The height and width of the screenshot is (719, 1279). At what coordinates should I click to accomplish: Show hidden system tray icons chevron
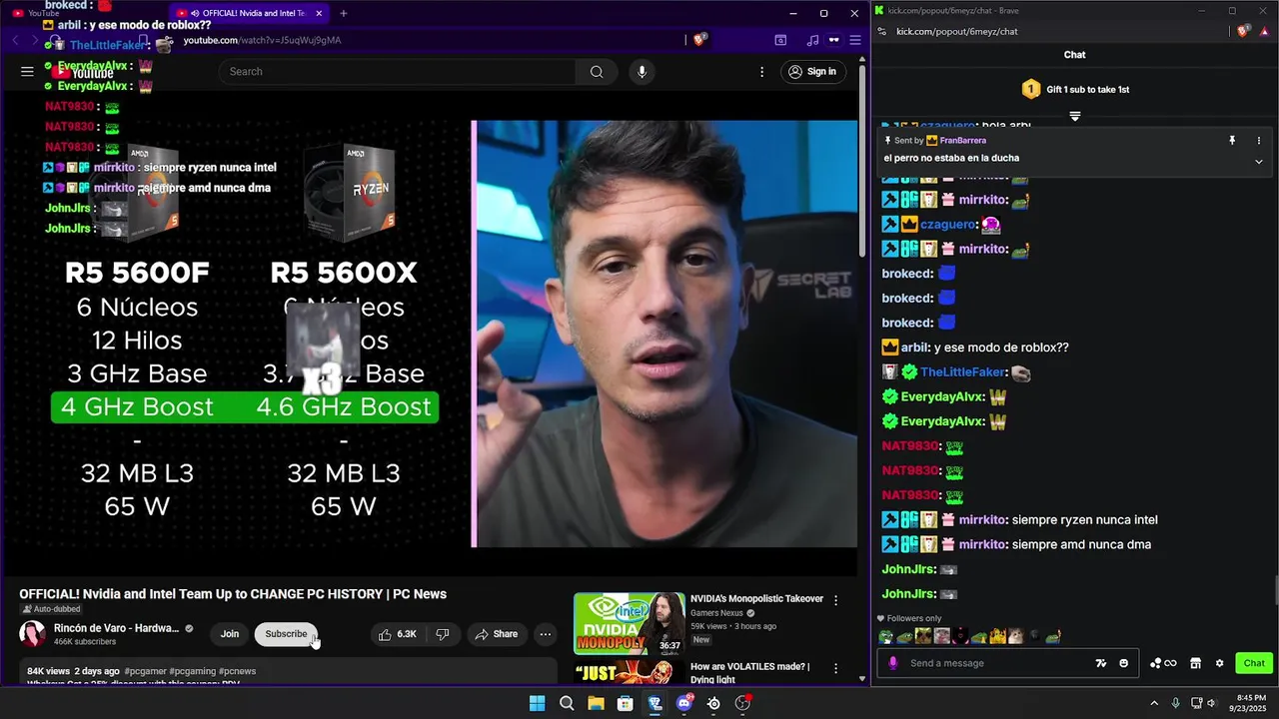click(1154, 703)
